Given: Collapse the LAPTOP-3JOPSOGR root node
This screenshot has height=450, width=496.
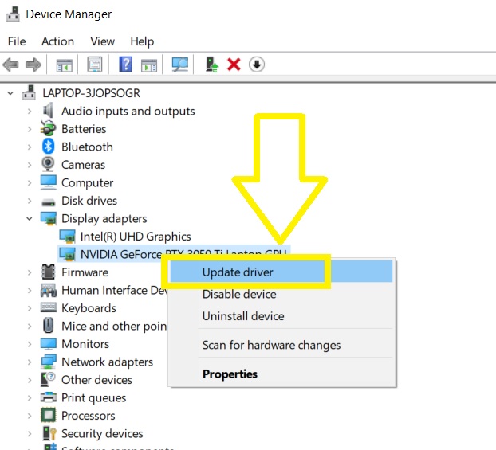Looking at the screenshot, I should coord(10,93).
